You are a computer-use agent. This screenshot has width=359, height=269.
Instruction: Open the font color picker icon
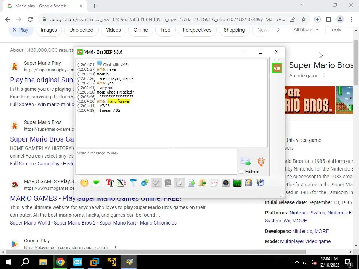[122, 183]
